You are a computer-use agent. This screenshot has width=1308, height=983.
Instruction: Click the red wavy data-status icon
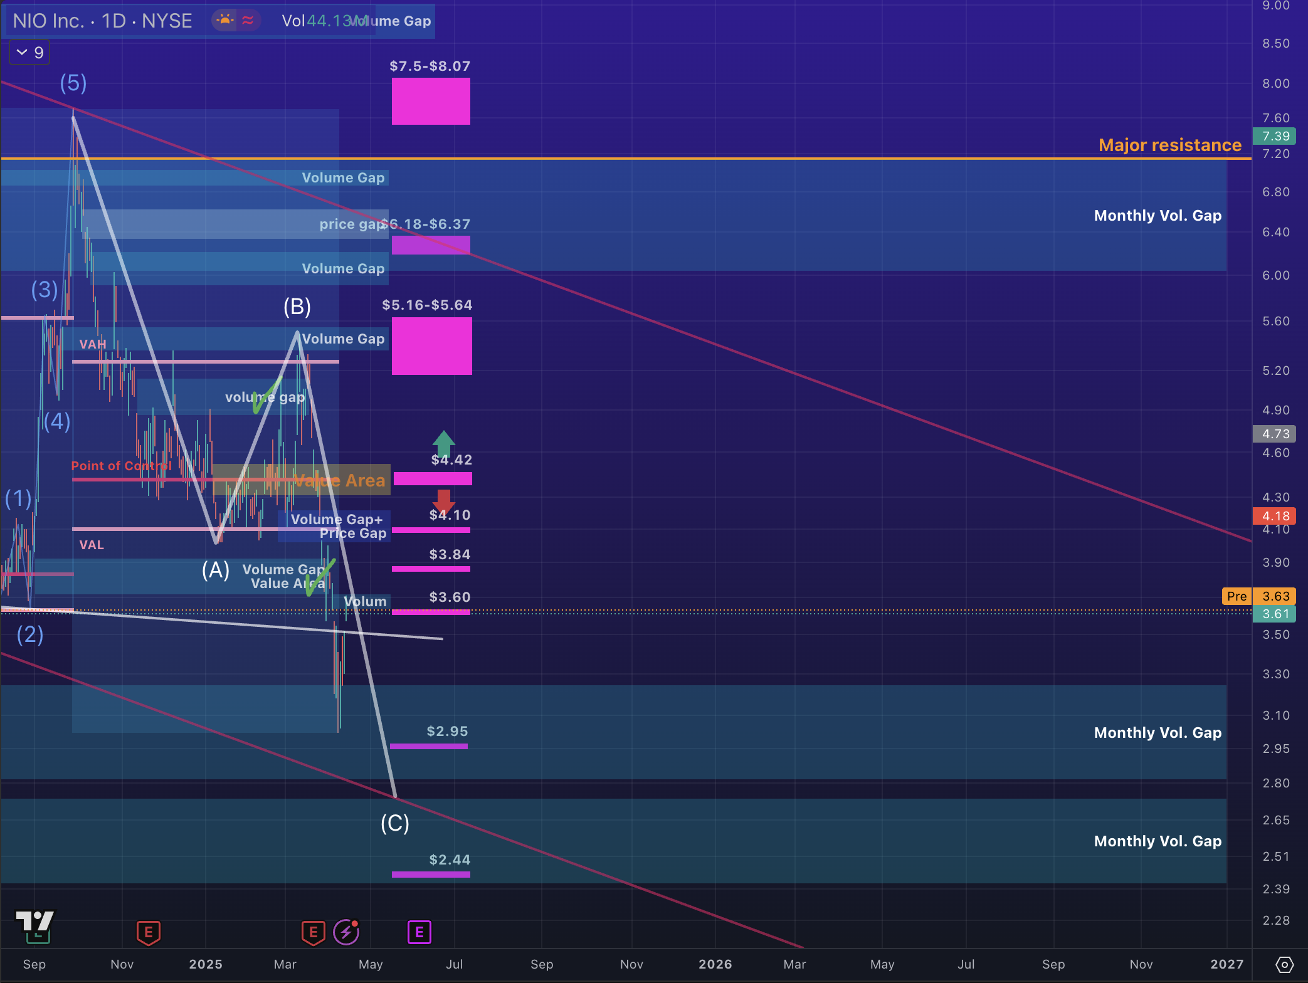click(x=248, y=21)
